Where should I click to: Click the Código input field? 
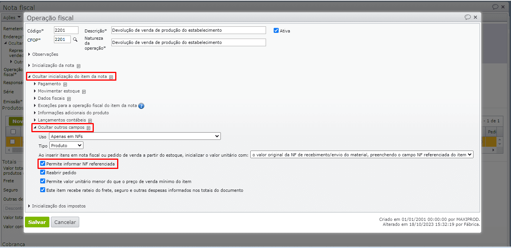(x=66, y=30)
